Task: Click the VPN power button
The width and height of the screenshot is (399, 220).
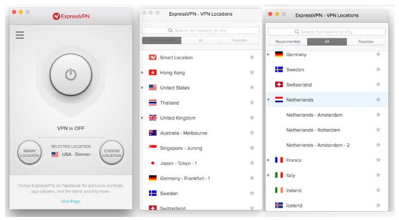Action: (71, 74)
